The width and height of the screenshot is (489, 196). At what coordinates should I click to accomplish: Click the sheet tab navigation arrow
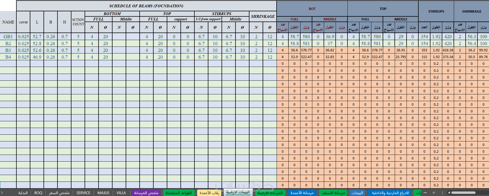tap(2, 193)
